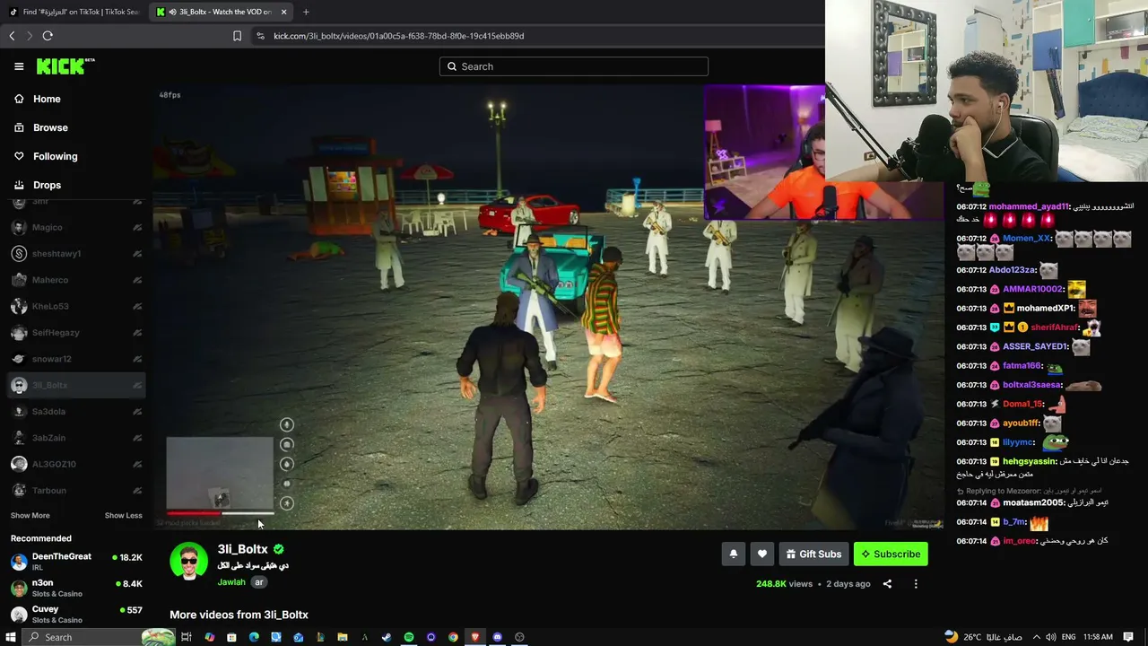Click 3li_Boltx channel avatar

point(188,562)
